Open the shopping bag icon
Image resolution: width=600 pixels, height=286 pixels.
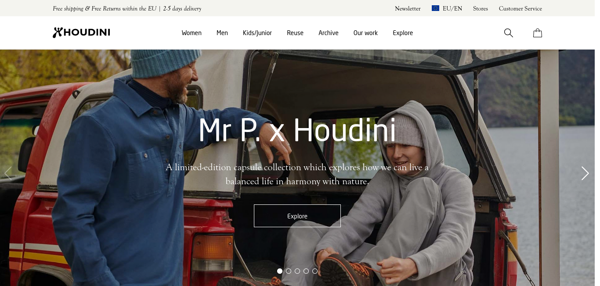coord(537,33)
